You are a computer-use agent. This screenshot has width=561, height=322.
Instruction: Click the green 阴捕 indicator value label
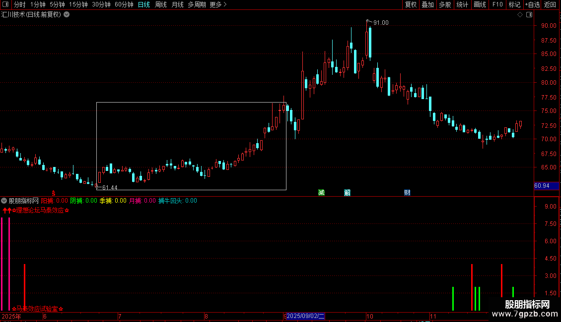84,201
